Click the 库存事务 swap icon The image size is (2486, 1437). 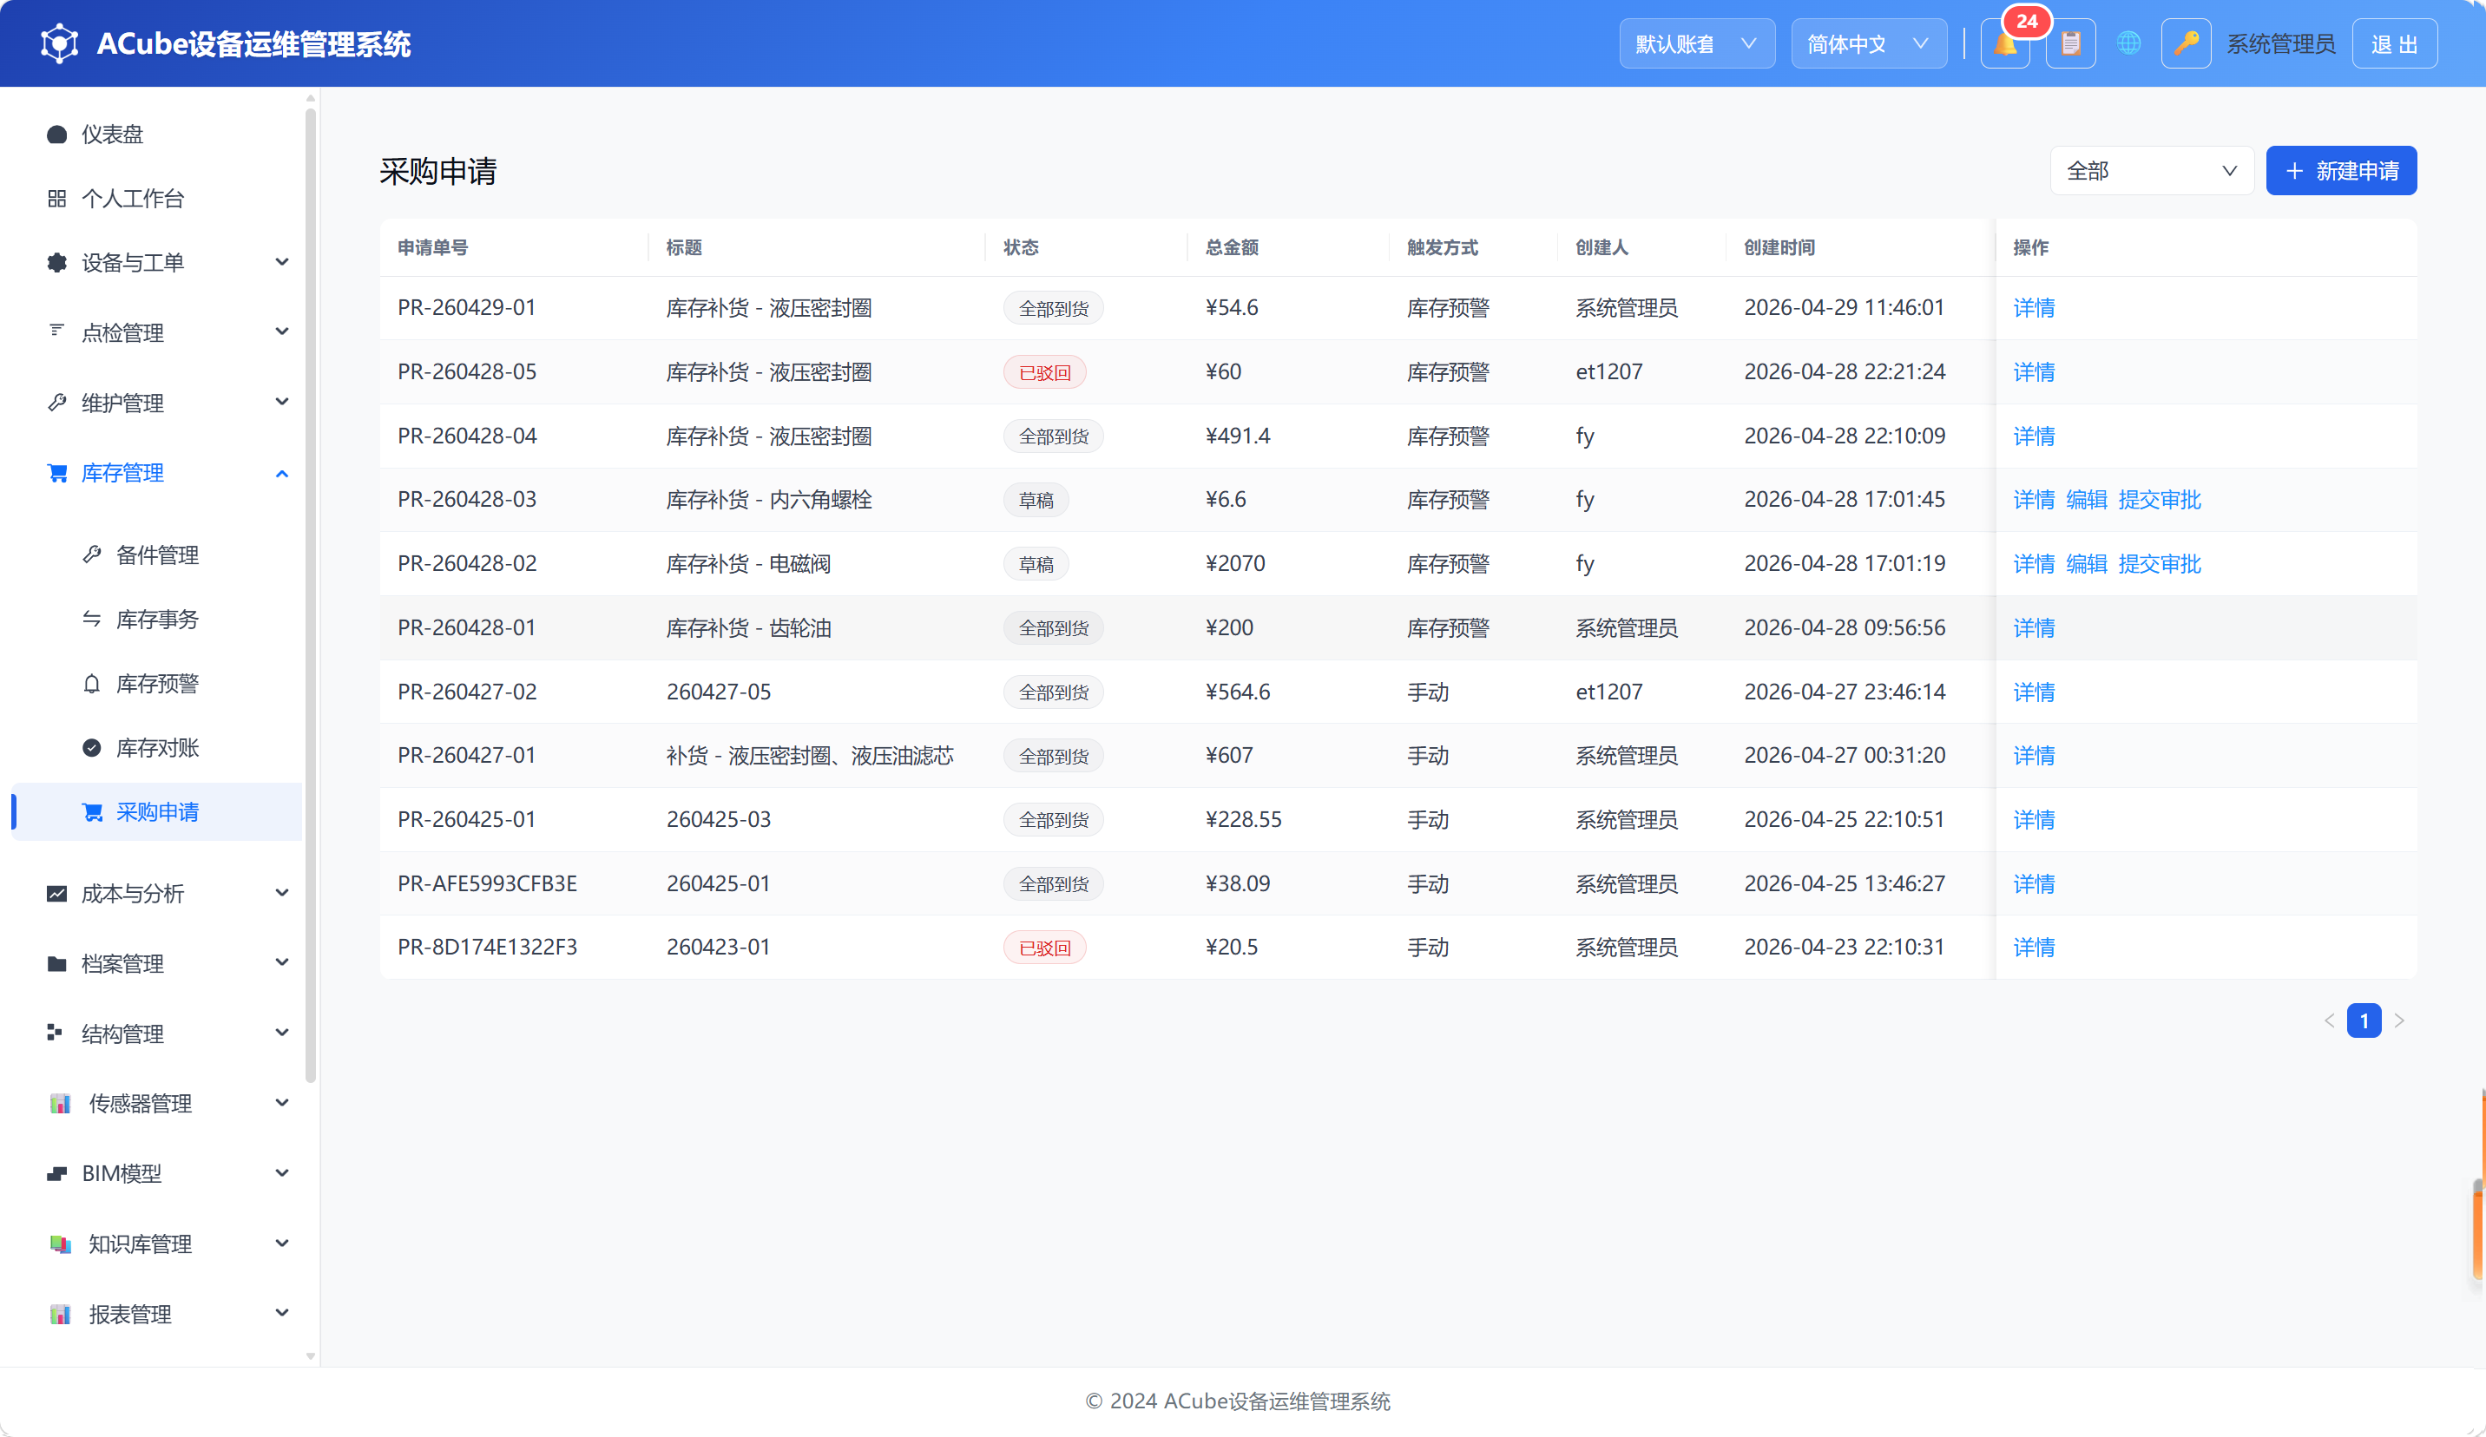(92, 619)
